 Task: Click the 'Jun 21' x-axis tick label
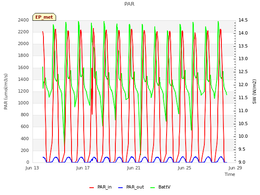tap(134, 168)
